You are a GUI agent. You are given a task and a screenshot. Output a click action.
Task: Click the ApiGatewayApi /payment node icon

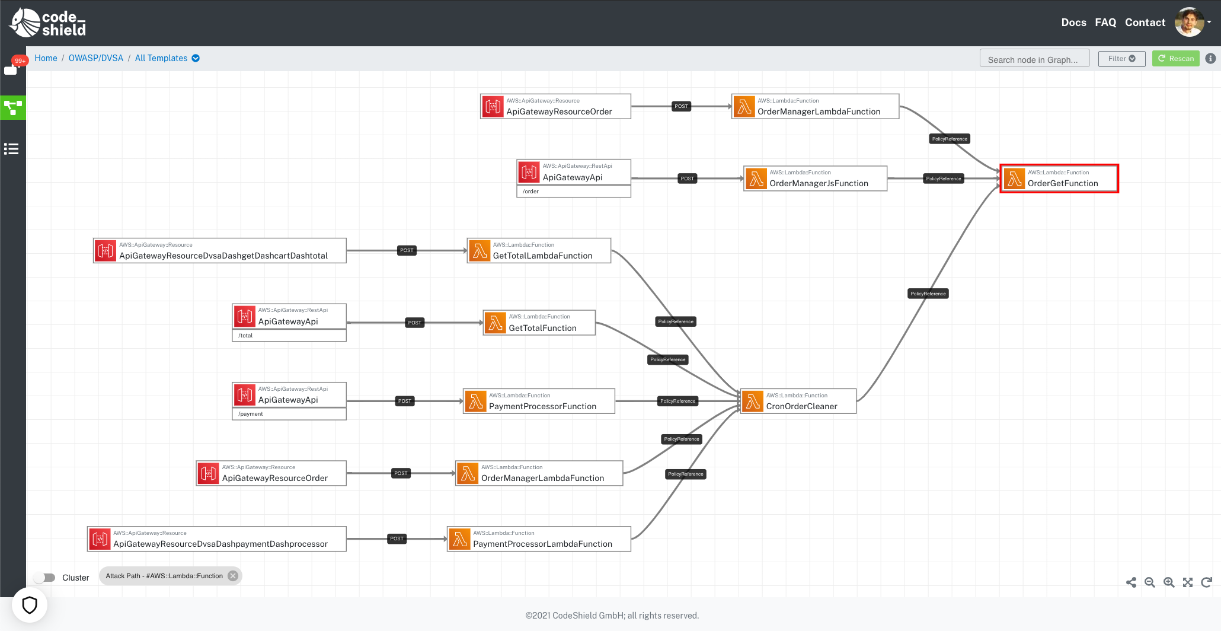coord(245,395)
